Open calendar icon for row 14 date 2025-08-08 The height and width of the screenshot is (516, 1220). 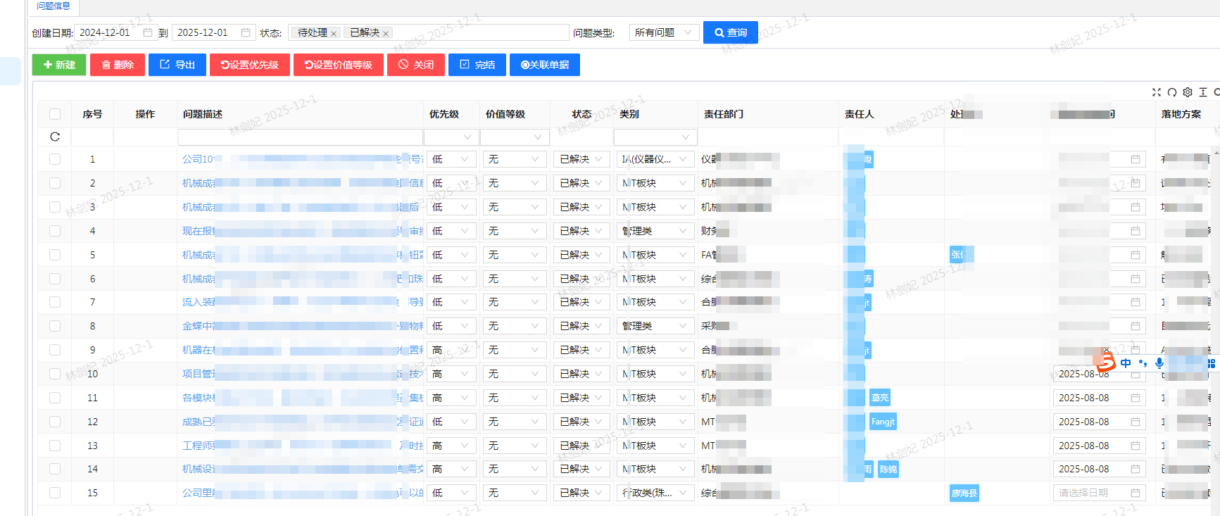(x=1136, y=469)
